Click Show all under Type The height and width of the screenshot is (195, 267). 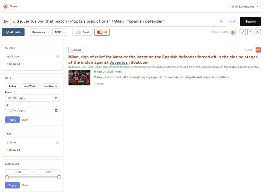click(13, 150)
